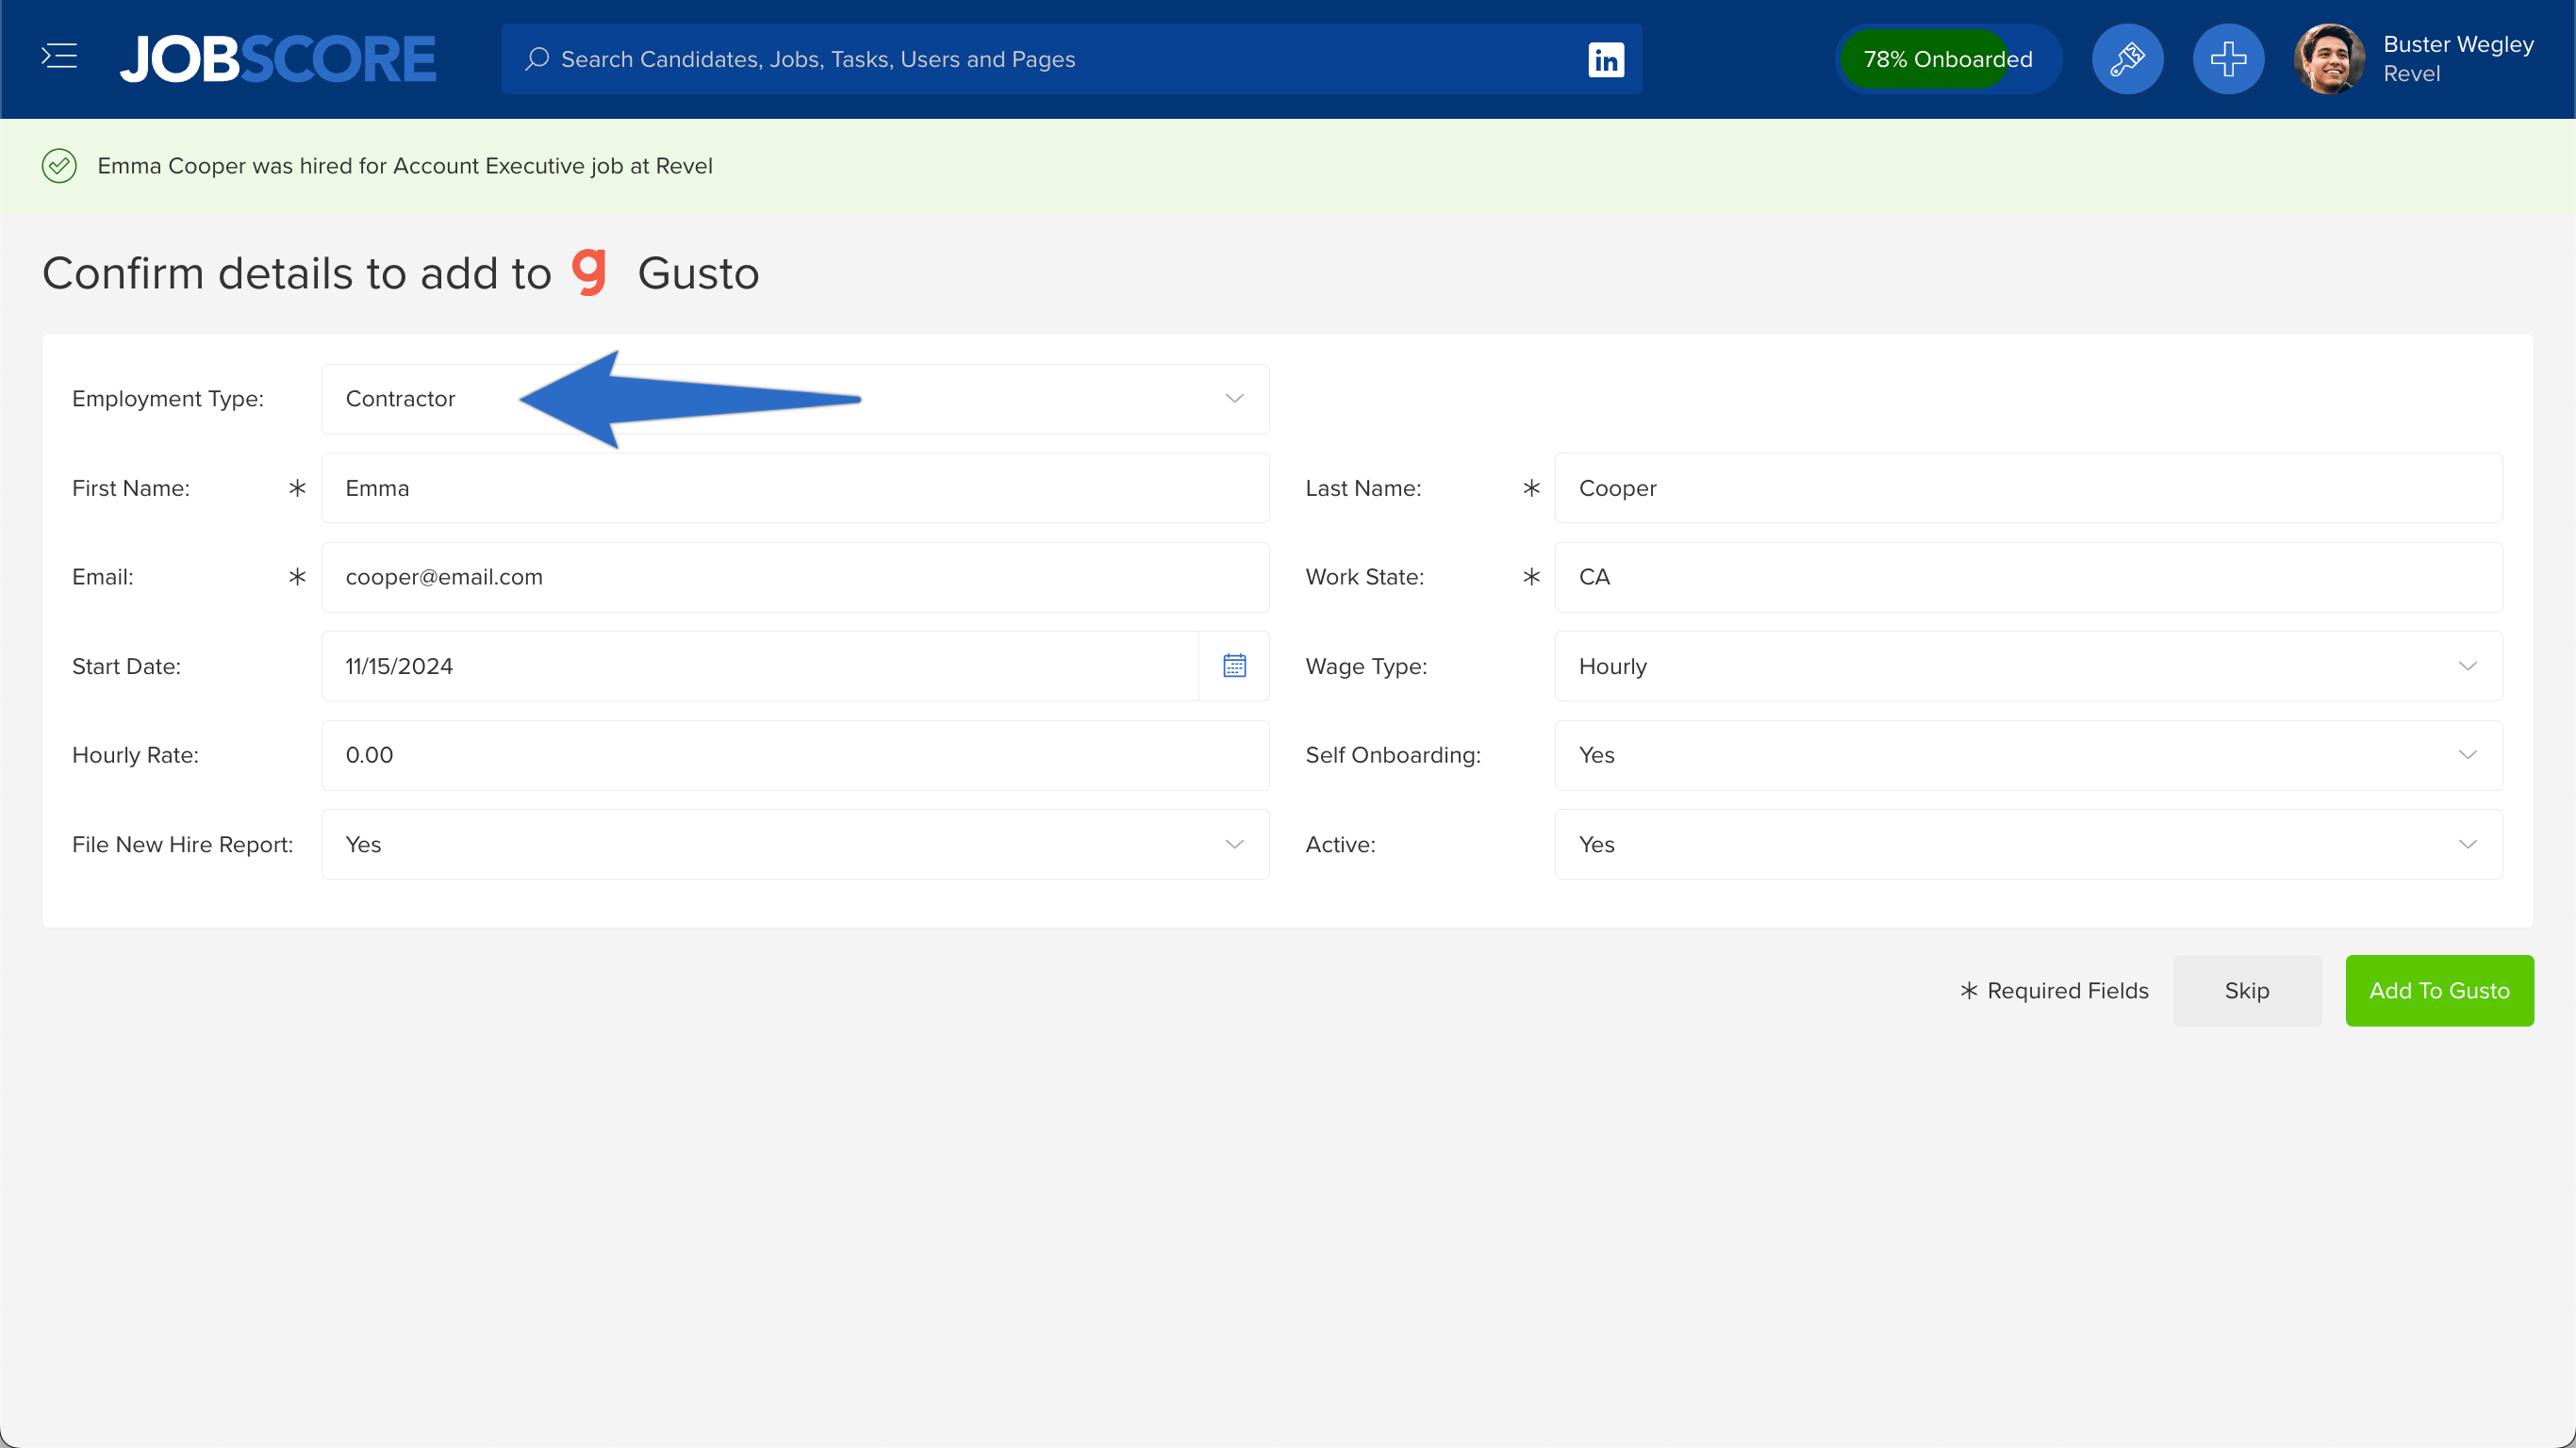The height and width of the screenshot is (1448, 2576).
Task: Open the paintbrush customize tool
Action: [x=2127, y=59]
